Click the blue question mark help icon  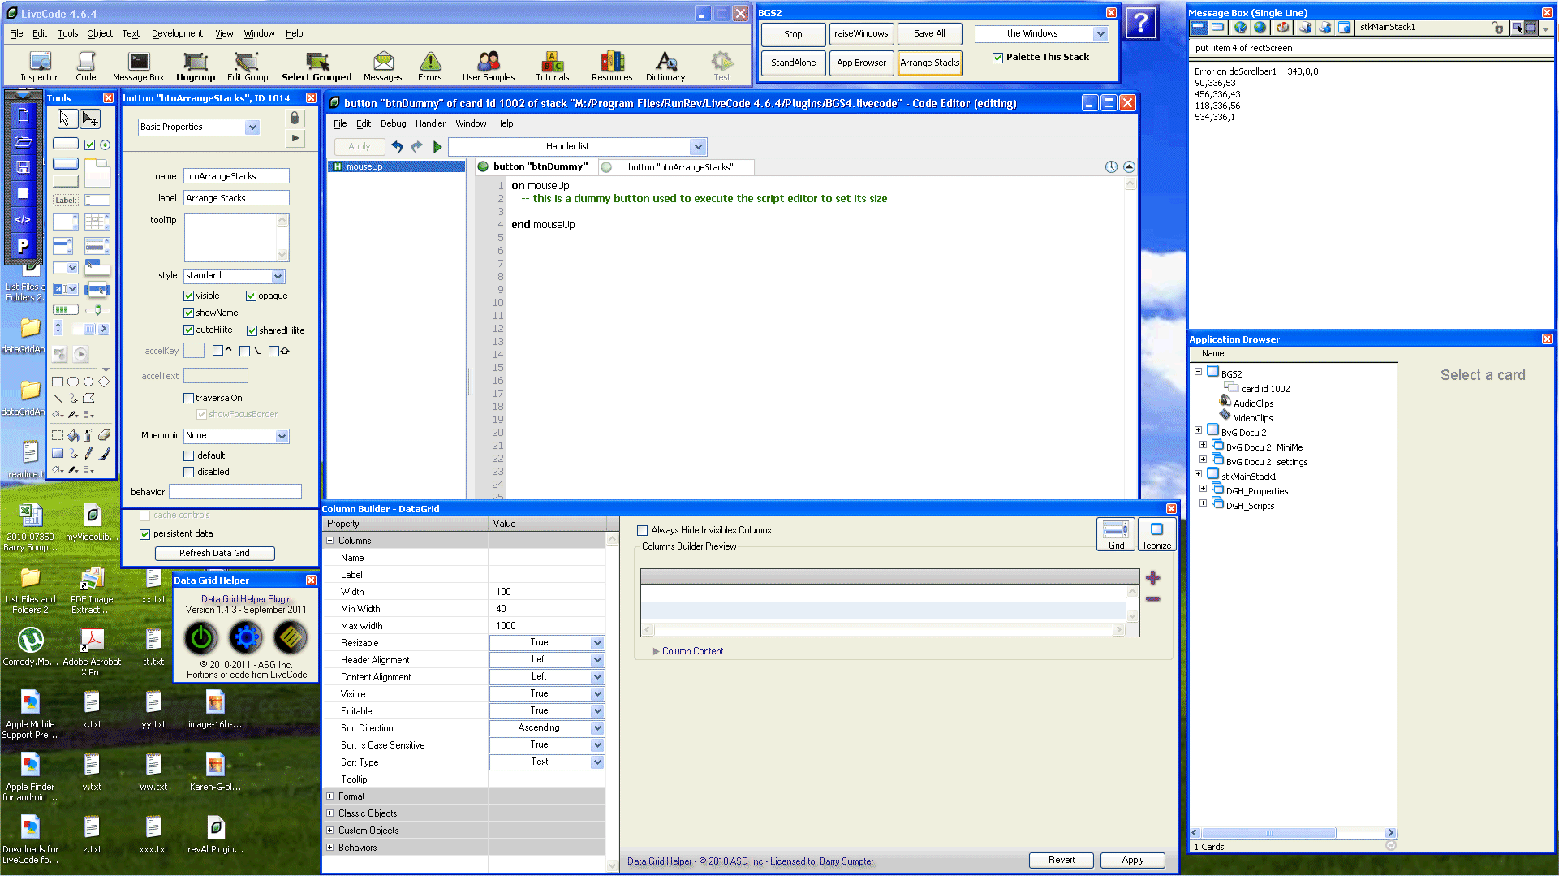click(x=1140, y=23)
